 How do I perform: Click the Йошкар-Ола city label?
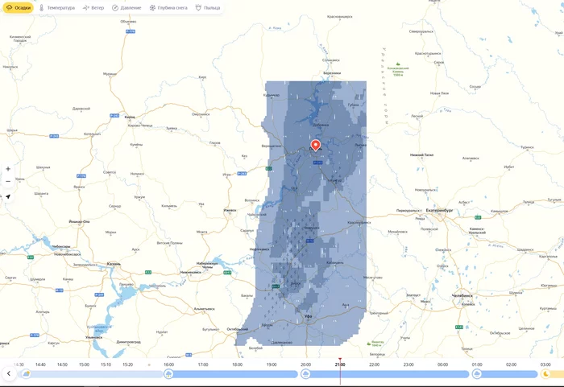tap(79, 222)
